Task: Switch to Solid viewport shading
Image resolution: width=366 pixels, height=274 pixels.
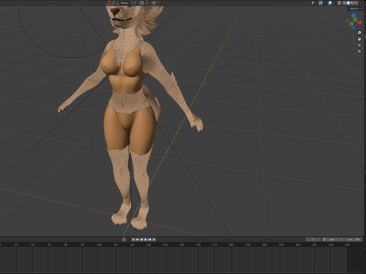Action: (x=348, y=3)
